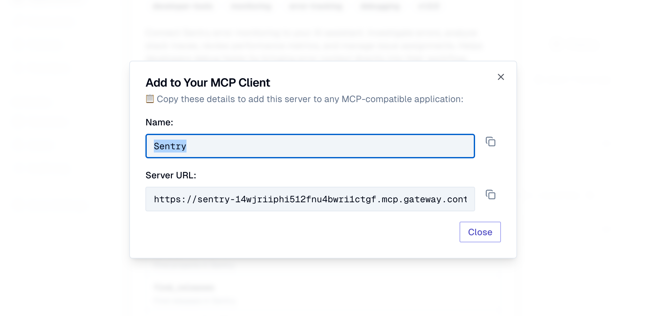This screenshot has height=316, width=647.
Task: Click the Add to Your MCP Client heading
Action: pyautogui.click(x=208, y=82)
